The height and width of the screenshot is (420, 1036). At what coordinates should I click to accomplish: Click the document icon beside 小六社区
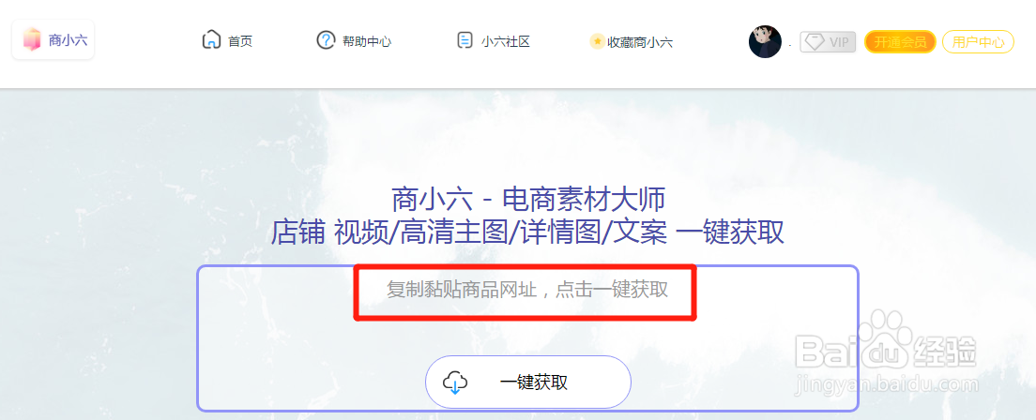[465, 40]
